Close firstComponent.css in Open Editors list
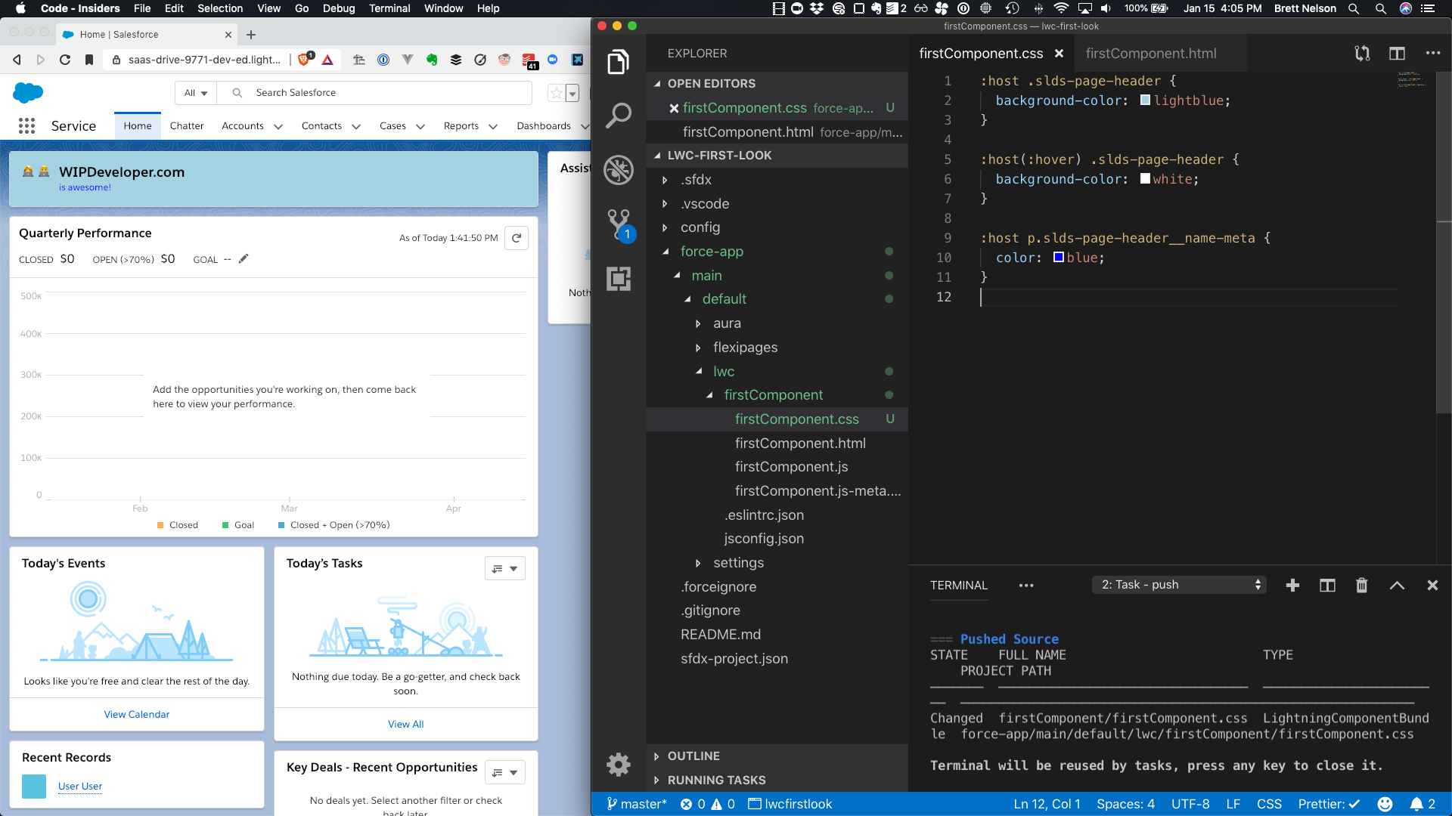 click(x=673, y=109)
